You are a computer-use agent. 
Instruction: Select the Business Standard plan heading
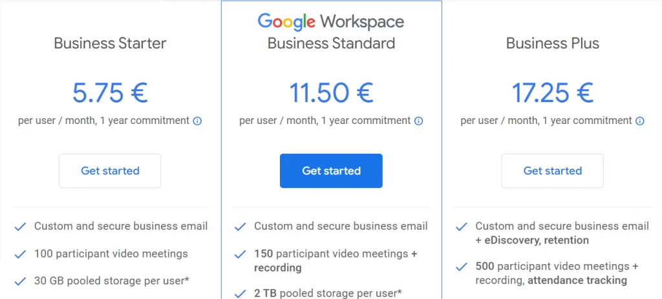331,43
